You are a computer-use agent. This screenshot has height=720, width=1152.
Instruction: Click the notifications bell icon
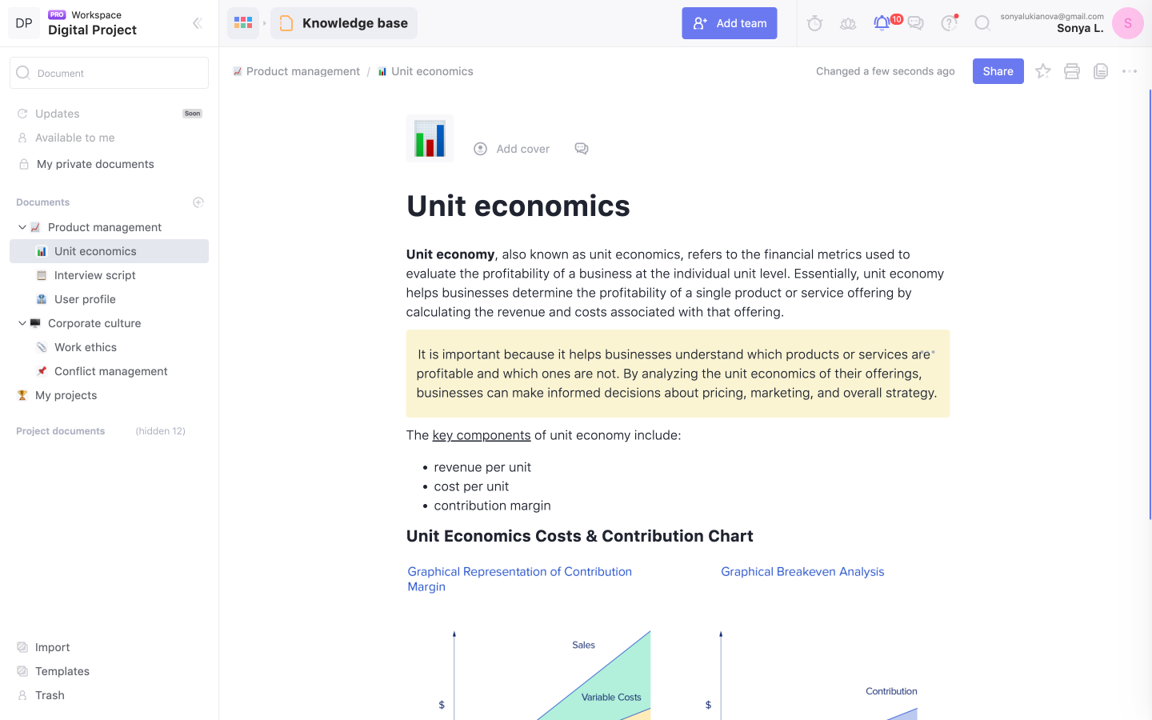[x=882, y=23]
